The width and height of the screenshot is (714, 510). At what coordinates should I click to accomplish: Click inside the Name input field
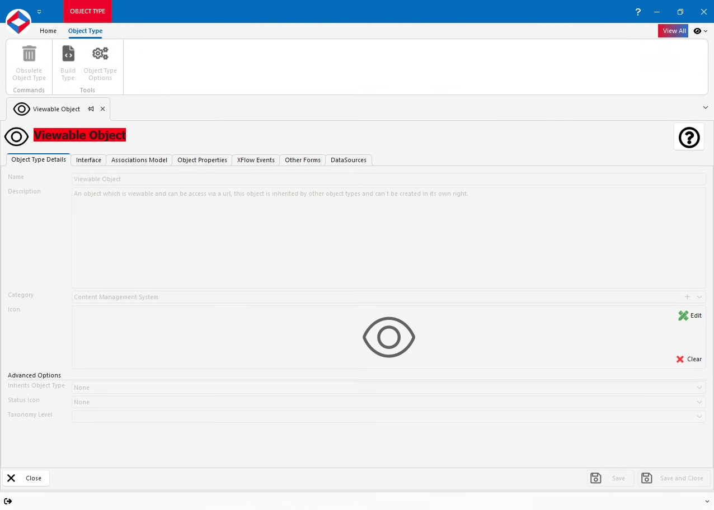click(x=336, y=178)
